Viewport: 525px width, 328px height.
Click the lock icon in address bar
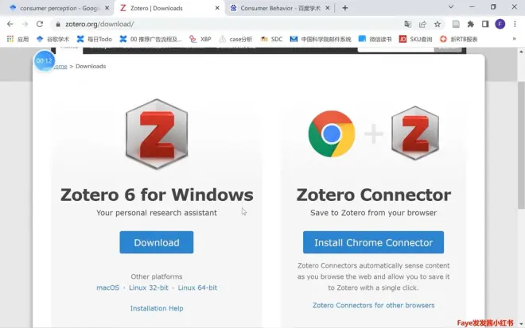58,24
